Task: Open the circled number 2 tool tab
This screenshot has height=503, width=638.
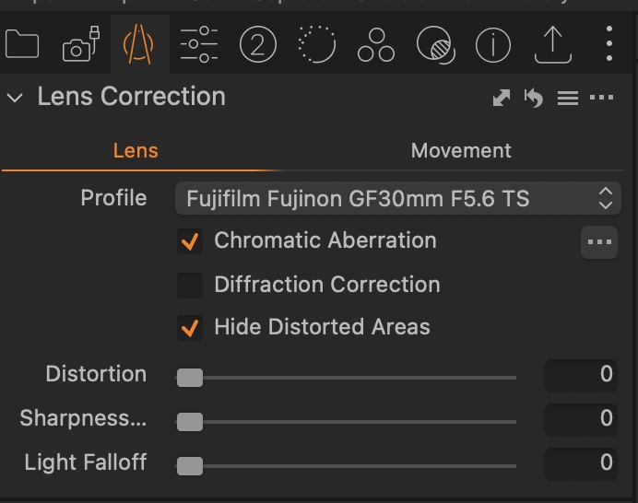Action: click(x=258, y=44)
